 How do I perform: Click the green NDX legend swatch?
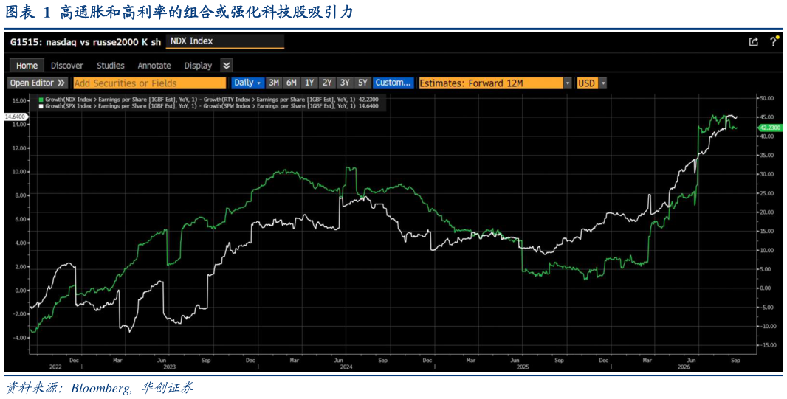(41, 100)
